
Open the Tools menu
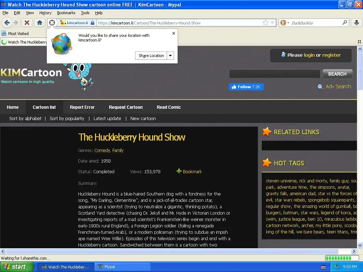coord(85,13)
